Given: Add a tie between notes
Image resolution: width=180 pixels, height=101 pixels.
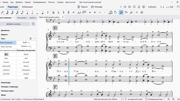Looking at the screenshot, I should pyautogui.click(x=79, y=12).
